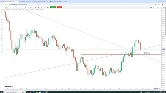The image size is (166, 93).
Task: Open the chart layout selector icon
Action: point(154,7)
